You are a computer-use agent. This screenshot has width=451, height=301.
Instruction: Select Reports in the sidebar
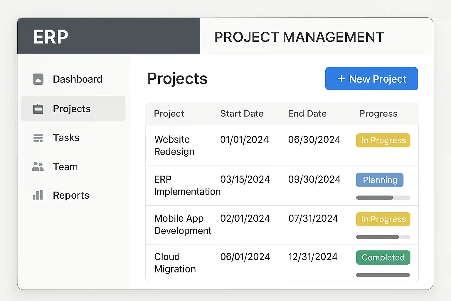click(71, 195)
